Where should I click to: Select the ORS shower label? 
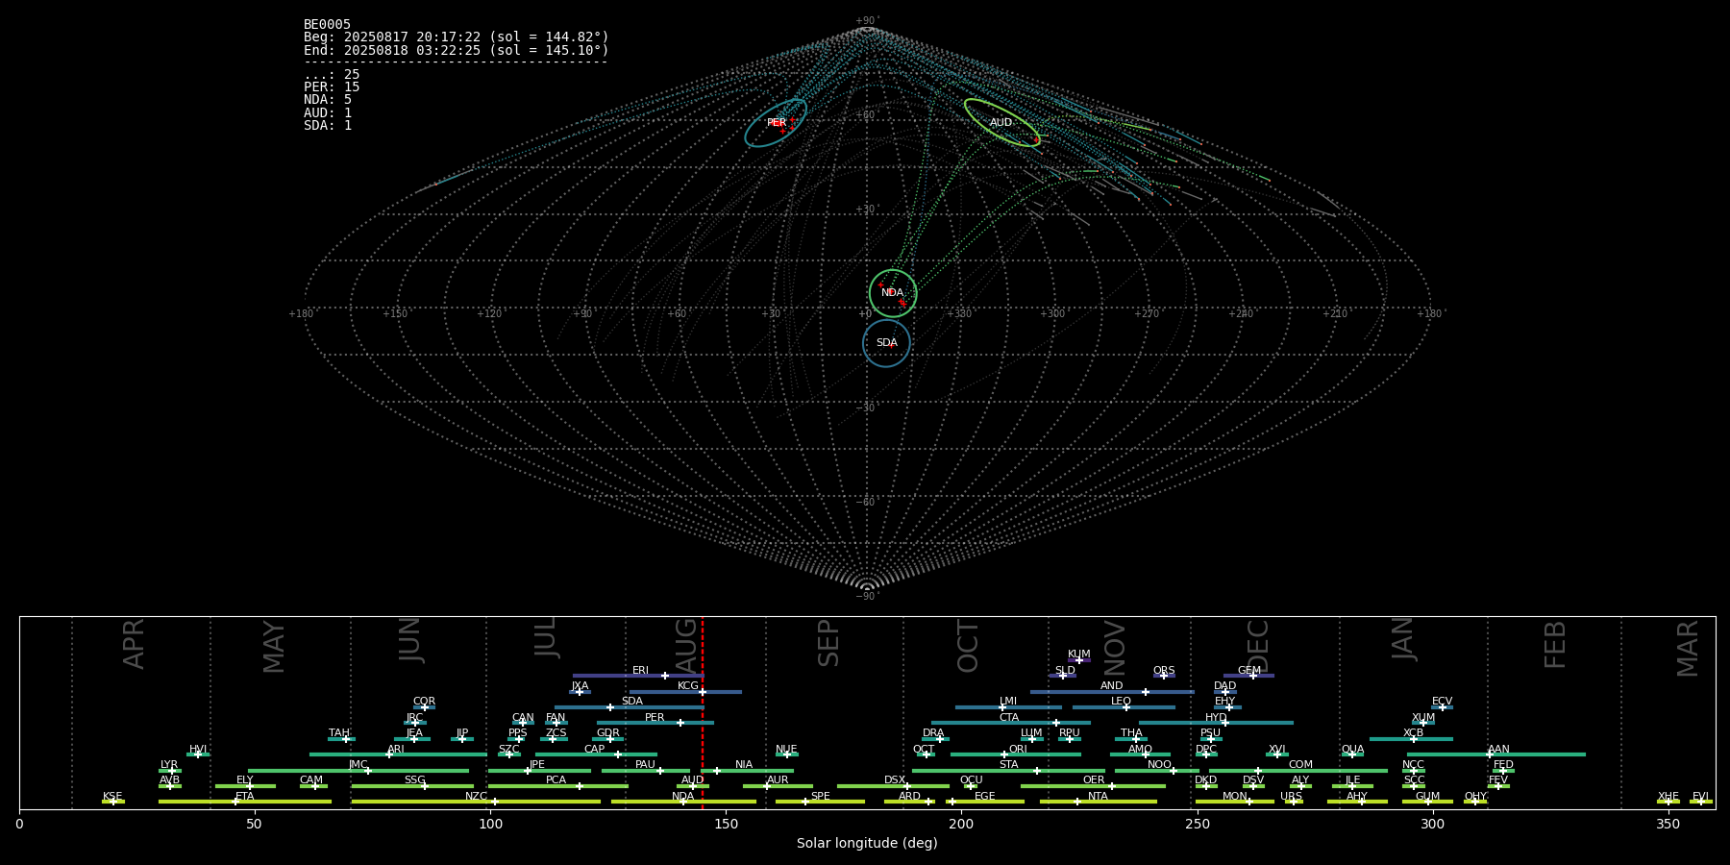1164,671
